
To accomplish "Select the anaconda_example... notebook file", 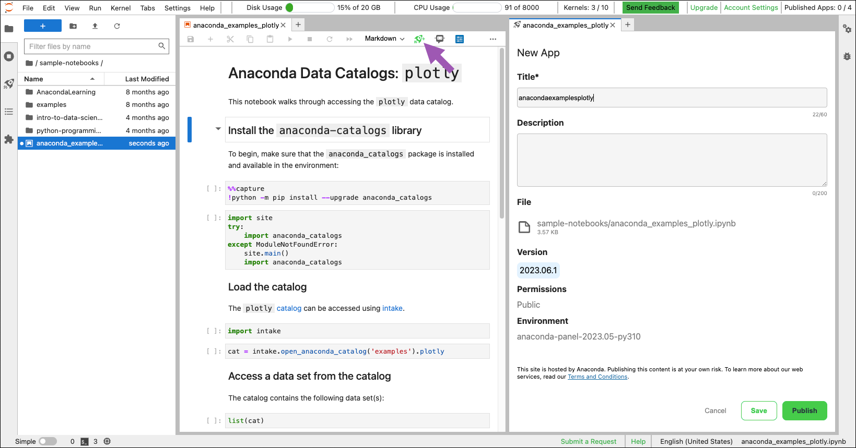I will click(x=97, y=143).
